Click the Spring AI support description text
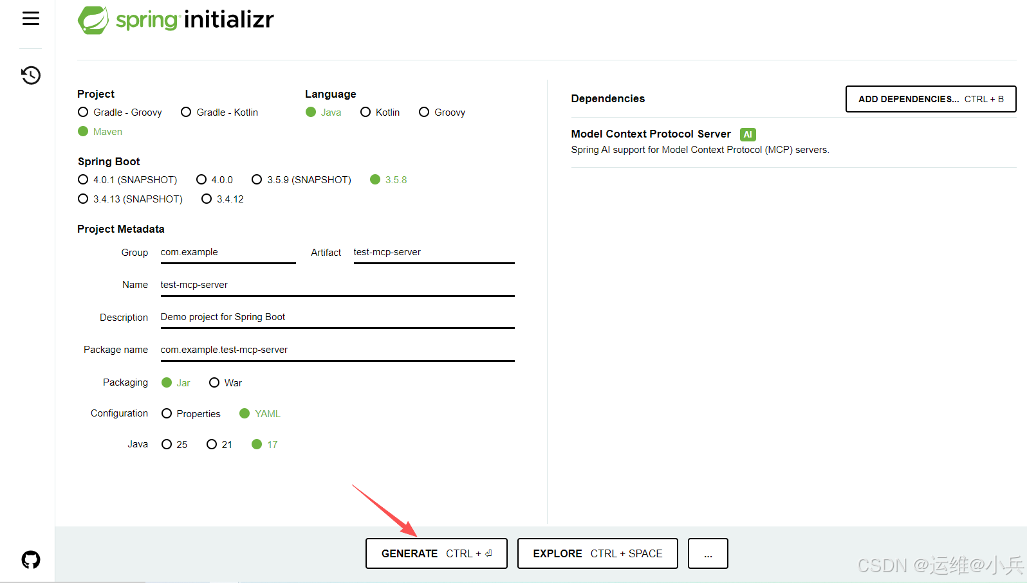The image size is (1027, 583). [x=700, y=150]
